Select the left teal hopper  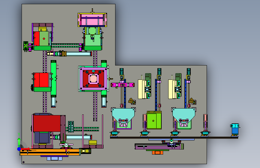click(x=123, y=114)
